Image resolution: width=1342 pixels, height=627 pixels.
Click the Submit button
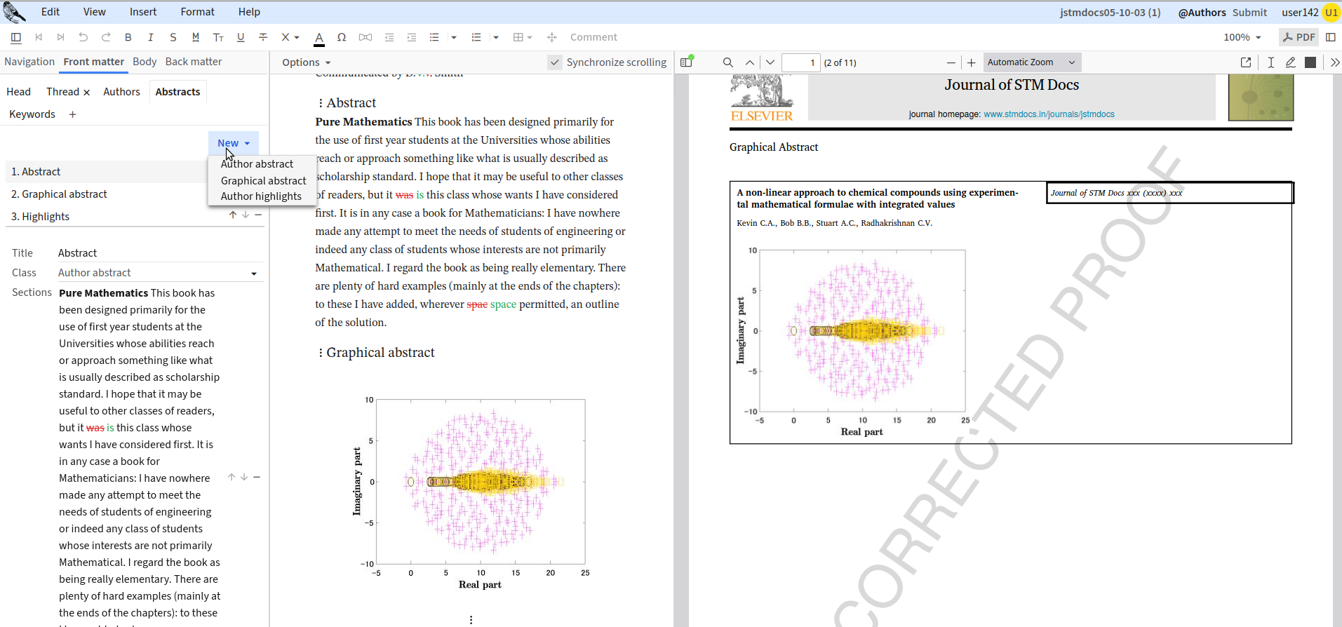1249,12
